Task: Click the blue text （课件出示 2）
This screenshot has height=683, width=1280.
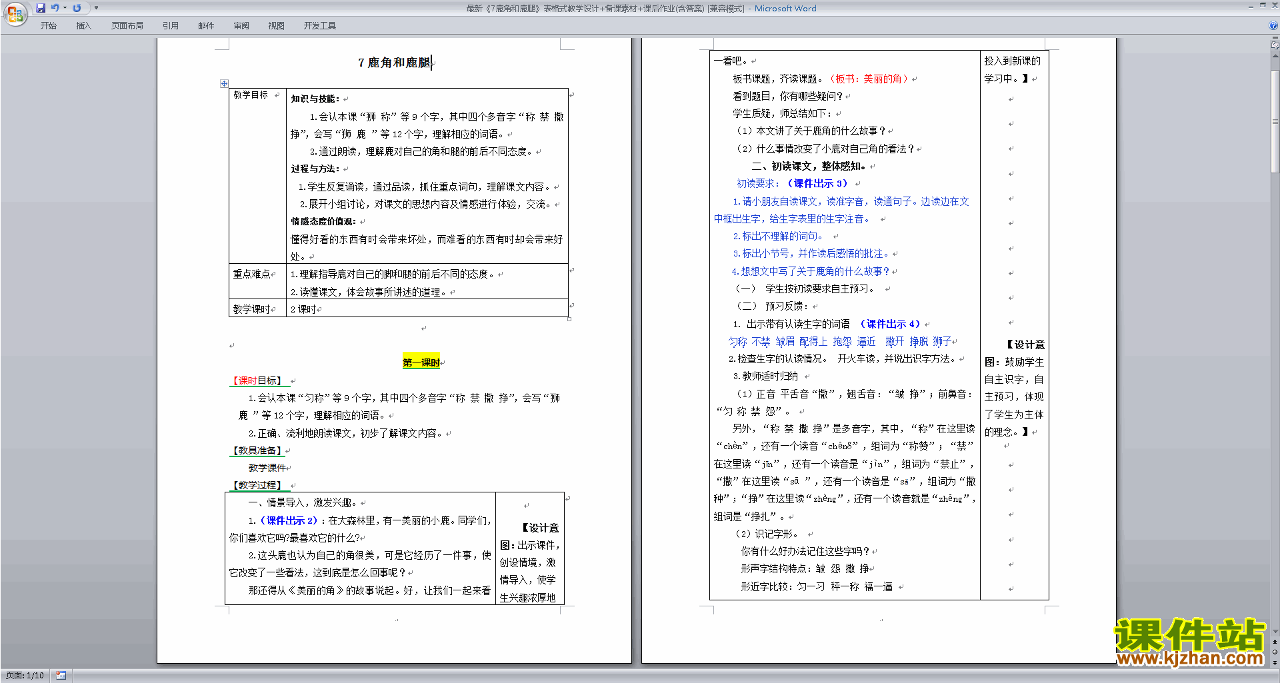Action: 287,520
